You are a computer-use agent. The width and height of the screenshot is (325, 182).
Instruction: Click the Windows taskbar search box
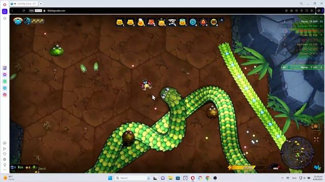coord(133,178)
